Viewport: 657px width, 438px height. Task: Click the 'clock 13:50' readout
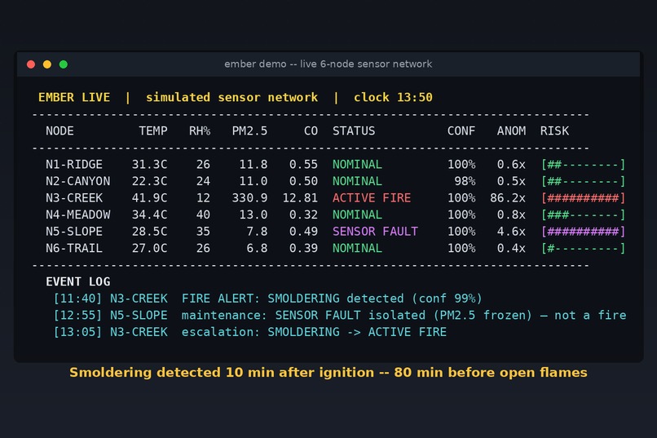393,97
